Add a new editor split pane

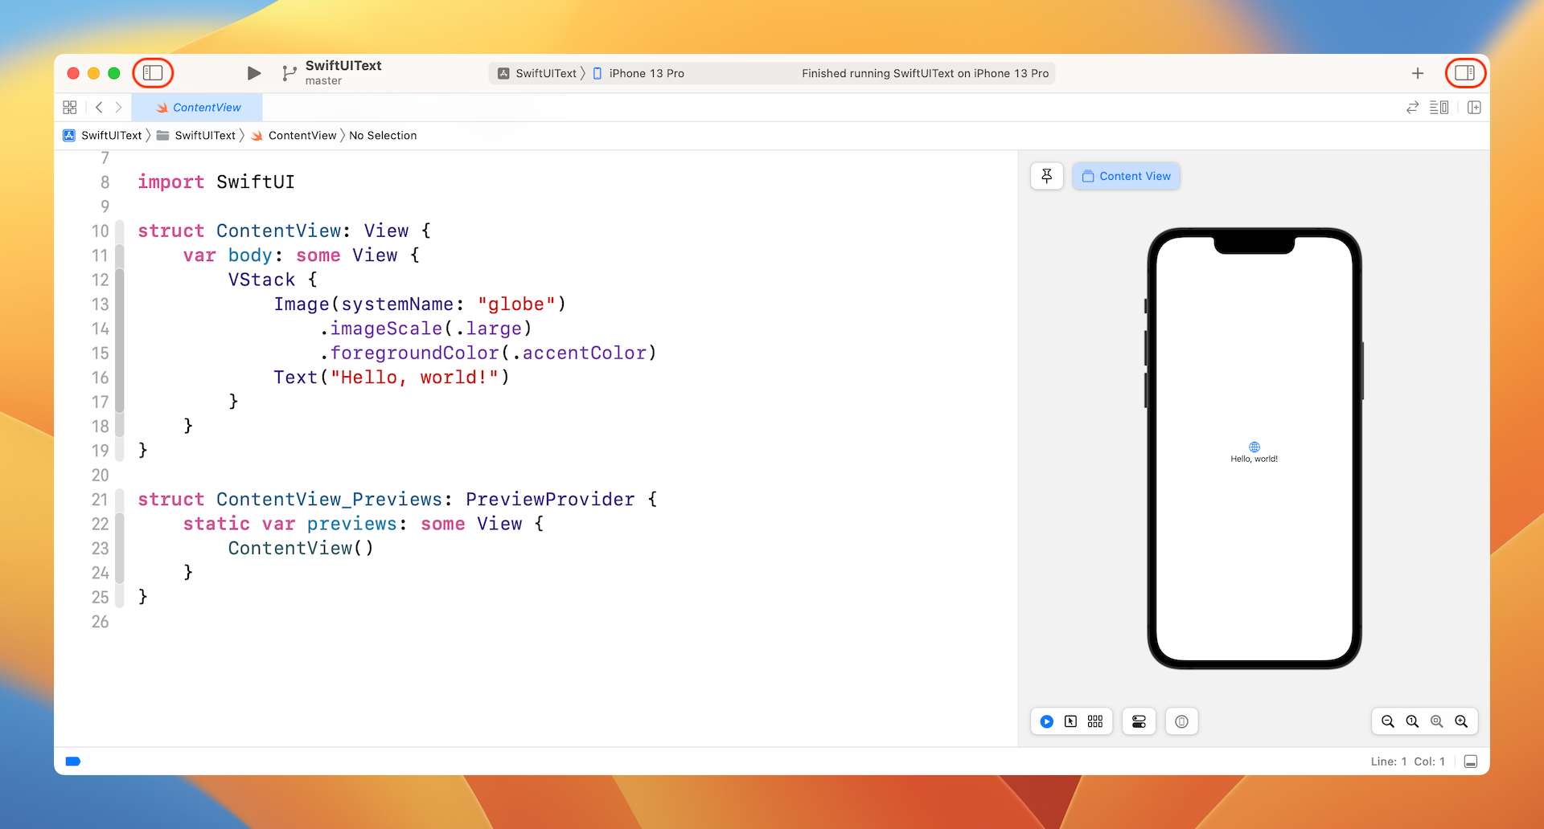[1475, 107]
